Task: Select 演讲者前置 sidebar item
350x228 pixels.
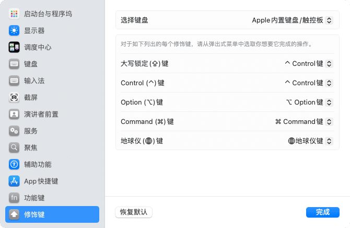Action: pos(41,114)
